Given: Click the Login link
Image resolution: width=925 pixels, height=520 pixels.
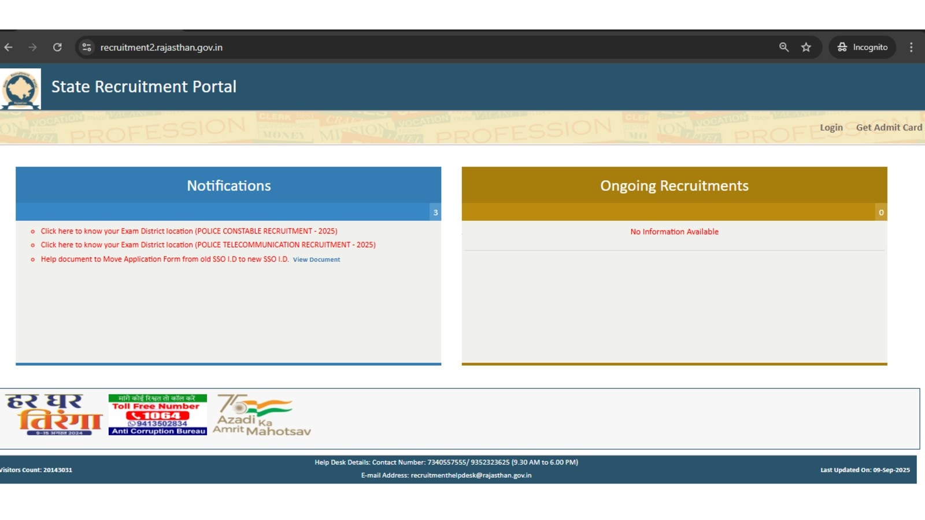Looking at the screenshot, I should coord(831,127).
